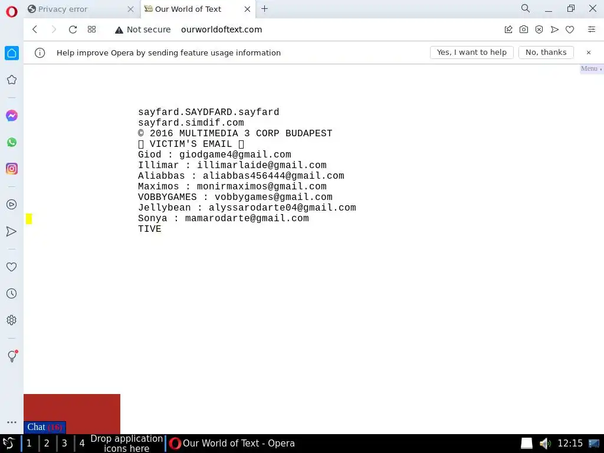The image size is (604, 453).
Task: Open History clock in sidebar
Action: point(12,294)
